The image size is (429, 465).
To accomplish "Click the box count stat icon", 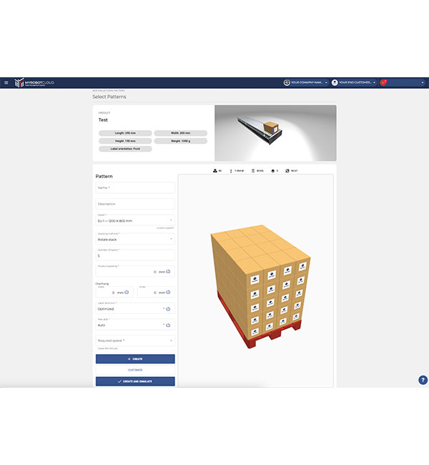I will 215,171.
